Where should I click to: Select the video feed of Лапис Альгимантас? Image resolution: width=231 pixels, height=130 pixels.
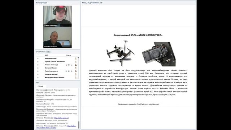click(x=57, y=38)
